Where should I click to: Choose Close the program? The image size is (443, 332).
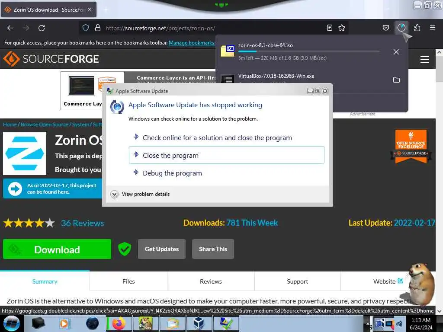(227, 155)
